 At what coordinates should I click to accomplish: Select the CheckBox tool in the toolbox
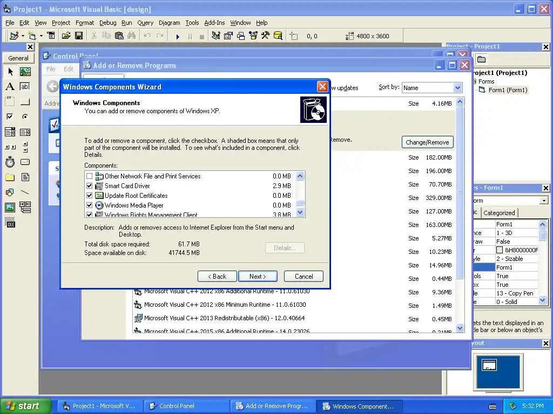(10, 116)
